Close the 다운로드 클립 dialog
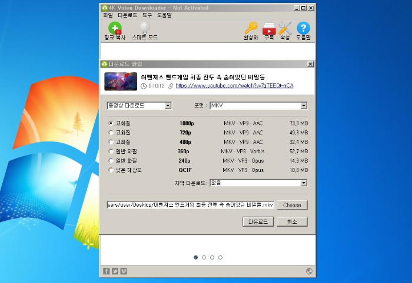 [310, 64]
